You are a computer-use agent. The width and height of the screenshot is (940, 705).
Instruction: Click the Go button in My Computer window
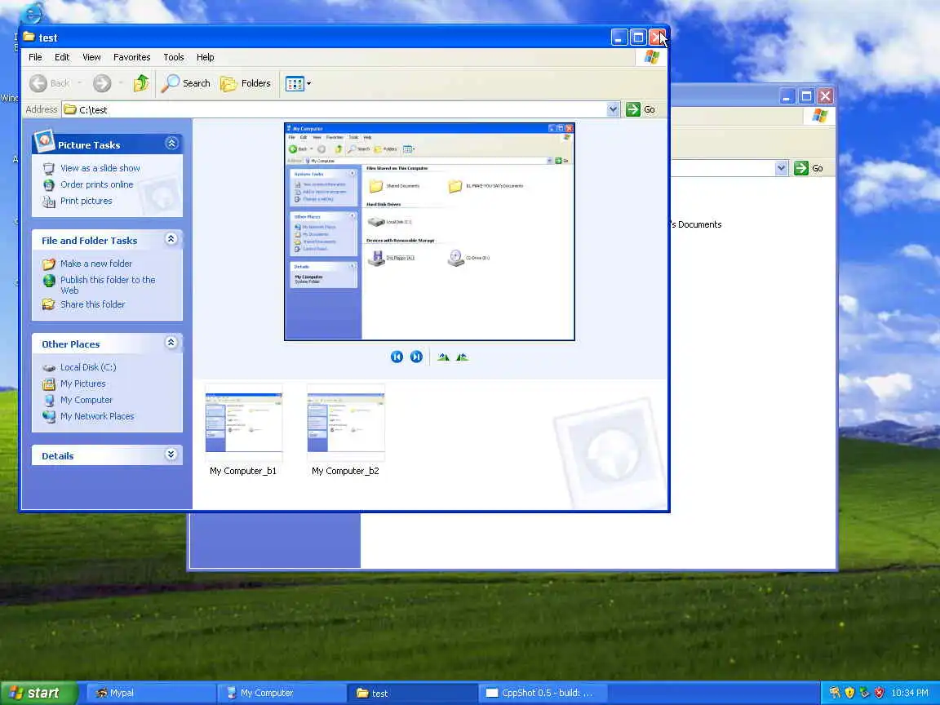click(809, 168)
